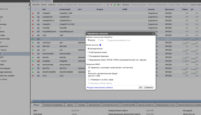201x115 pixels.
Task: Click the Run VM green up-arrow toolbar icon
Action: click(x=104, y=5)
